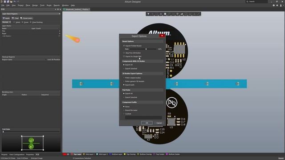Select Export All under Components With 3D Bodies
This screenshot has height=160, width=285.
point(124,65)
